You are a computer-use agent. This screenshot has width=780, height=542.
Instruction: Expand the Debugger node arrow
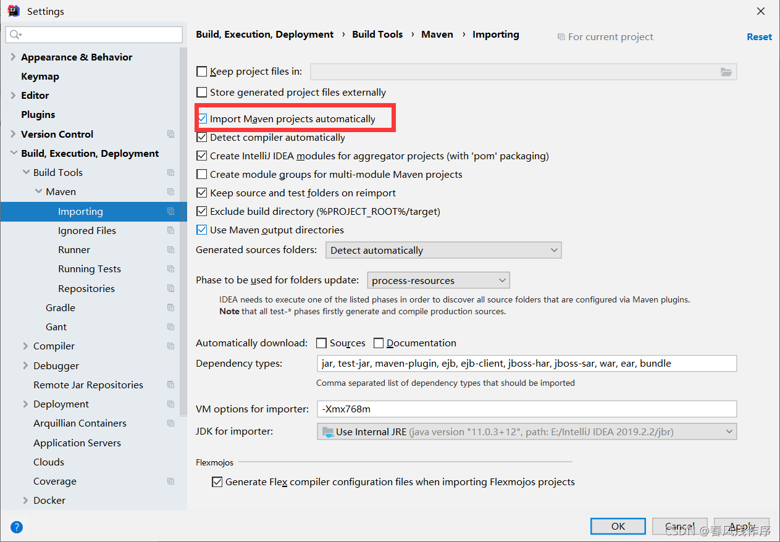point(25,365)
